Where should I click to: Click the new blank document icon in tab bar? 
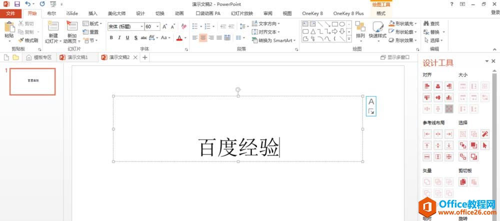[x=6, y=57]
